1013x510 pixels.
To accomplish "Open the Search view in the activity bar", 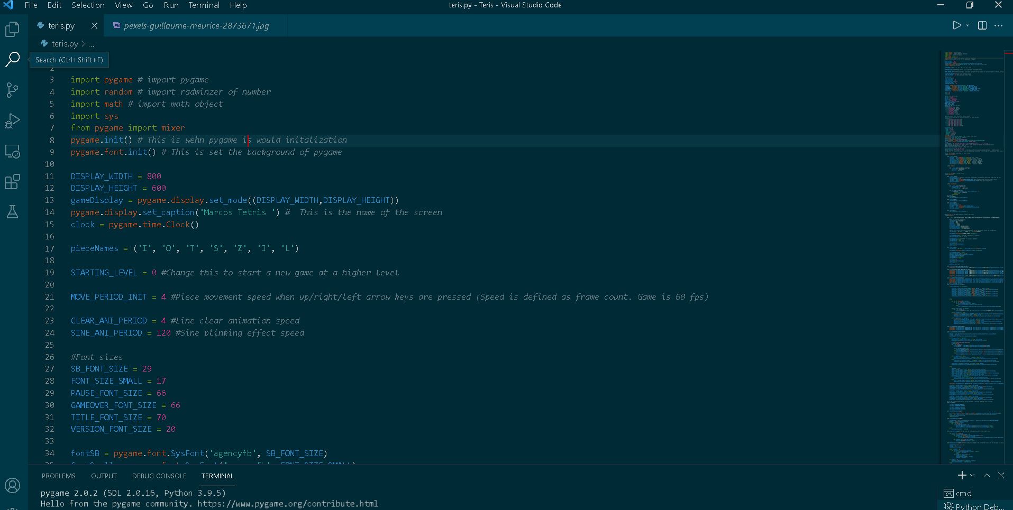I will click(12, 59).
